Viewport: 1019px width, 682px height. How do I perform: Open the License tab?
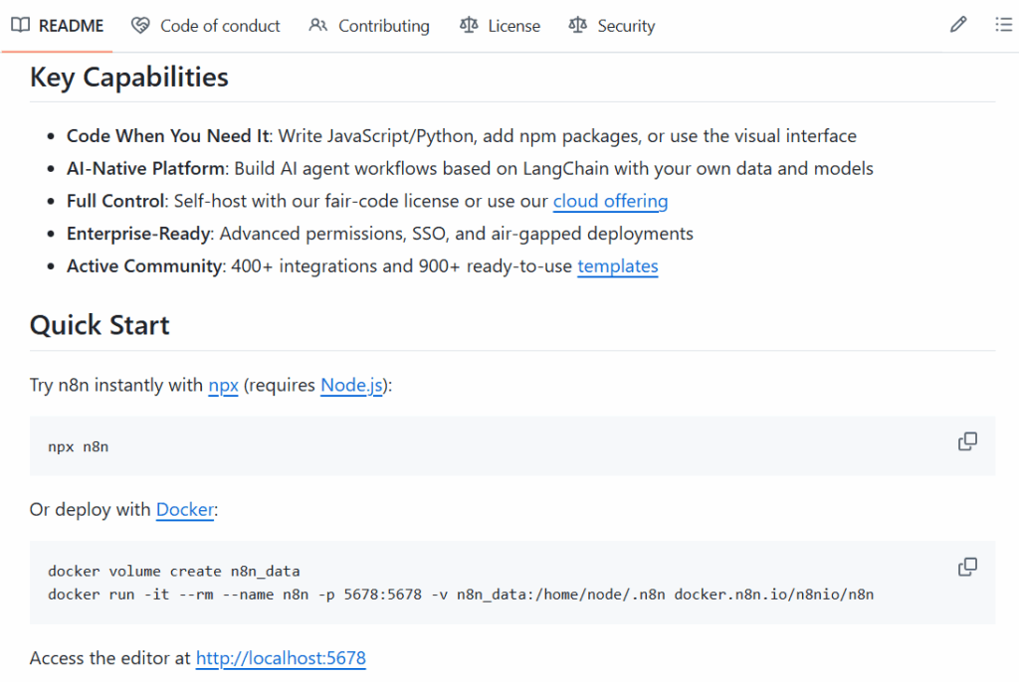click(x=501, y=26)
